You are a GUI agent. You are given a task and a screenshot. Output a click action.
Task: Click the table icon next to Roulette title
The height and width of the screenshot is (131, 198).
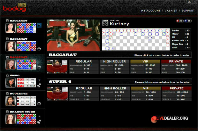pos(7,94)
